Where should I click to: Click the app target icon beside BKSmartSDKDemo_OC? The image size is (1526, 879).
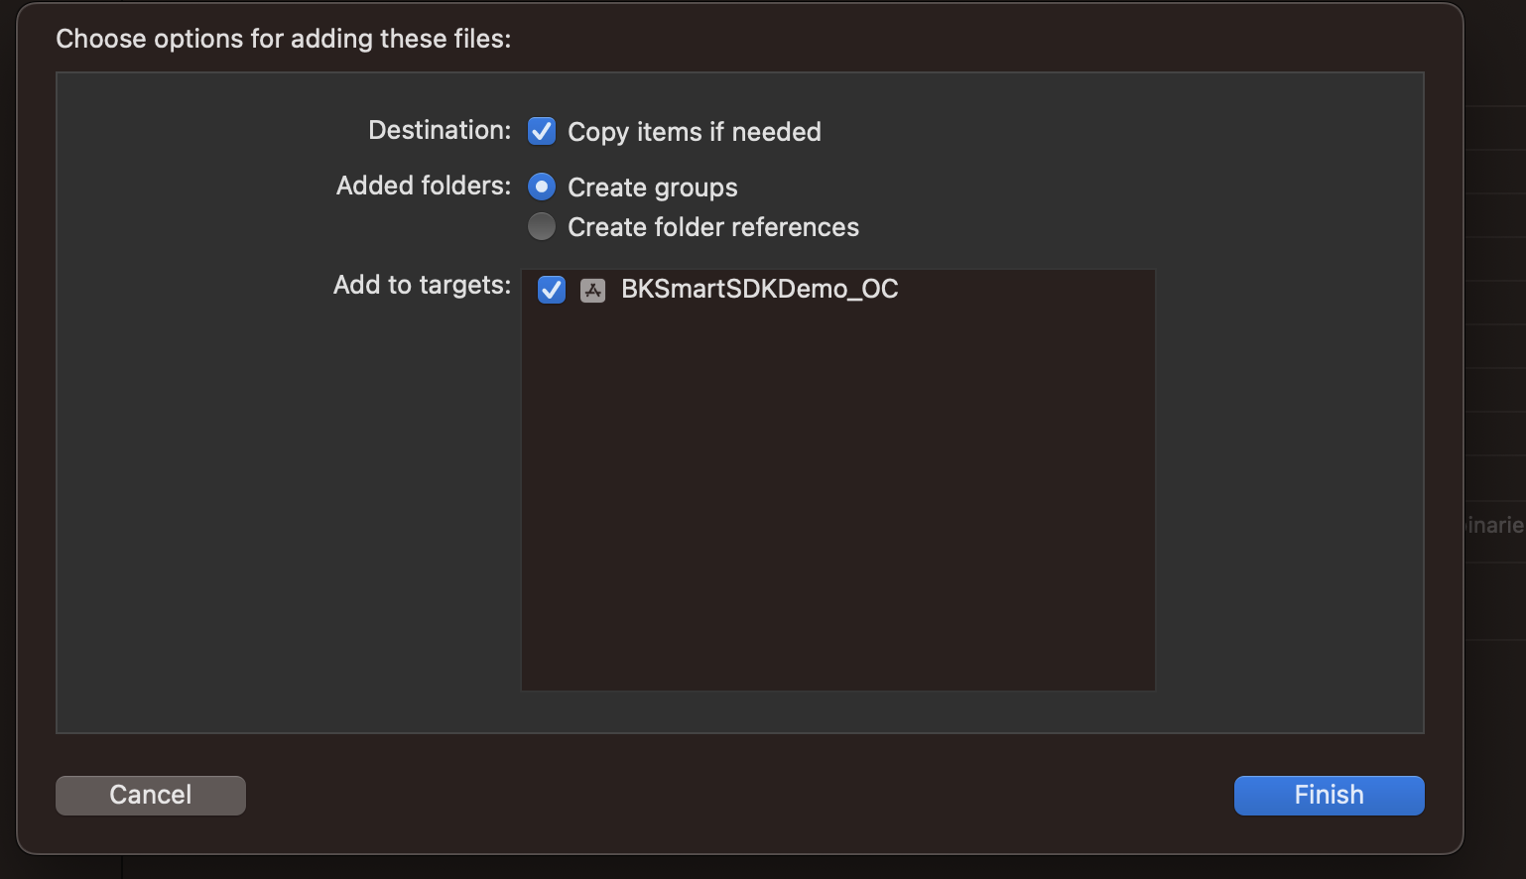click(592, 290)
